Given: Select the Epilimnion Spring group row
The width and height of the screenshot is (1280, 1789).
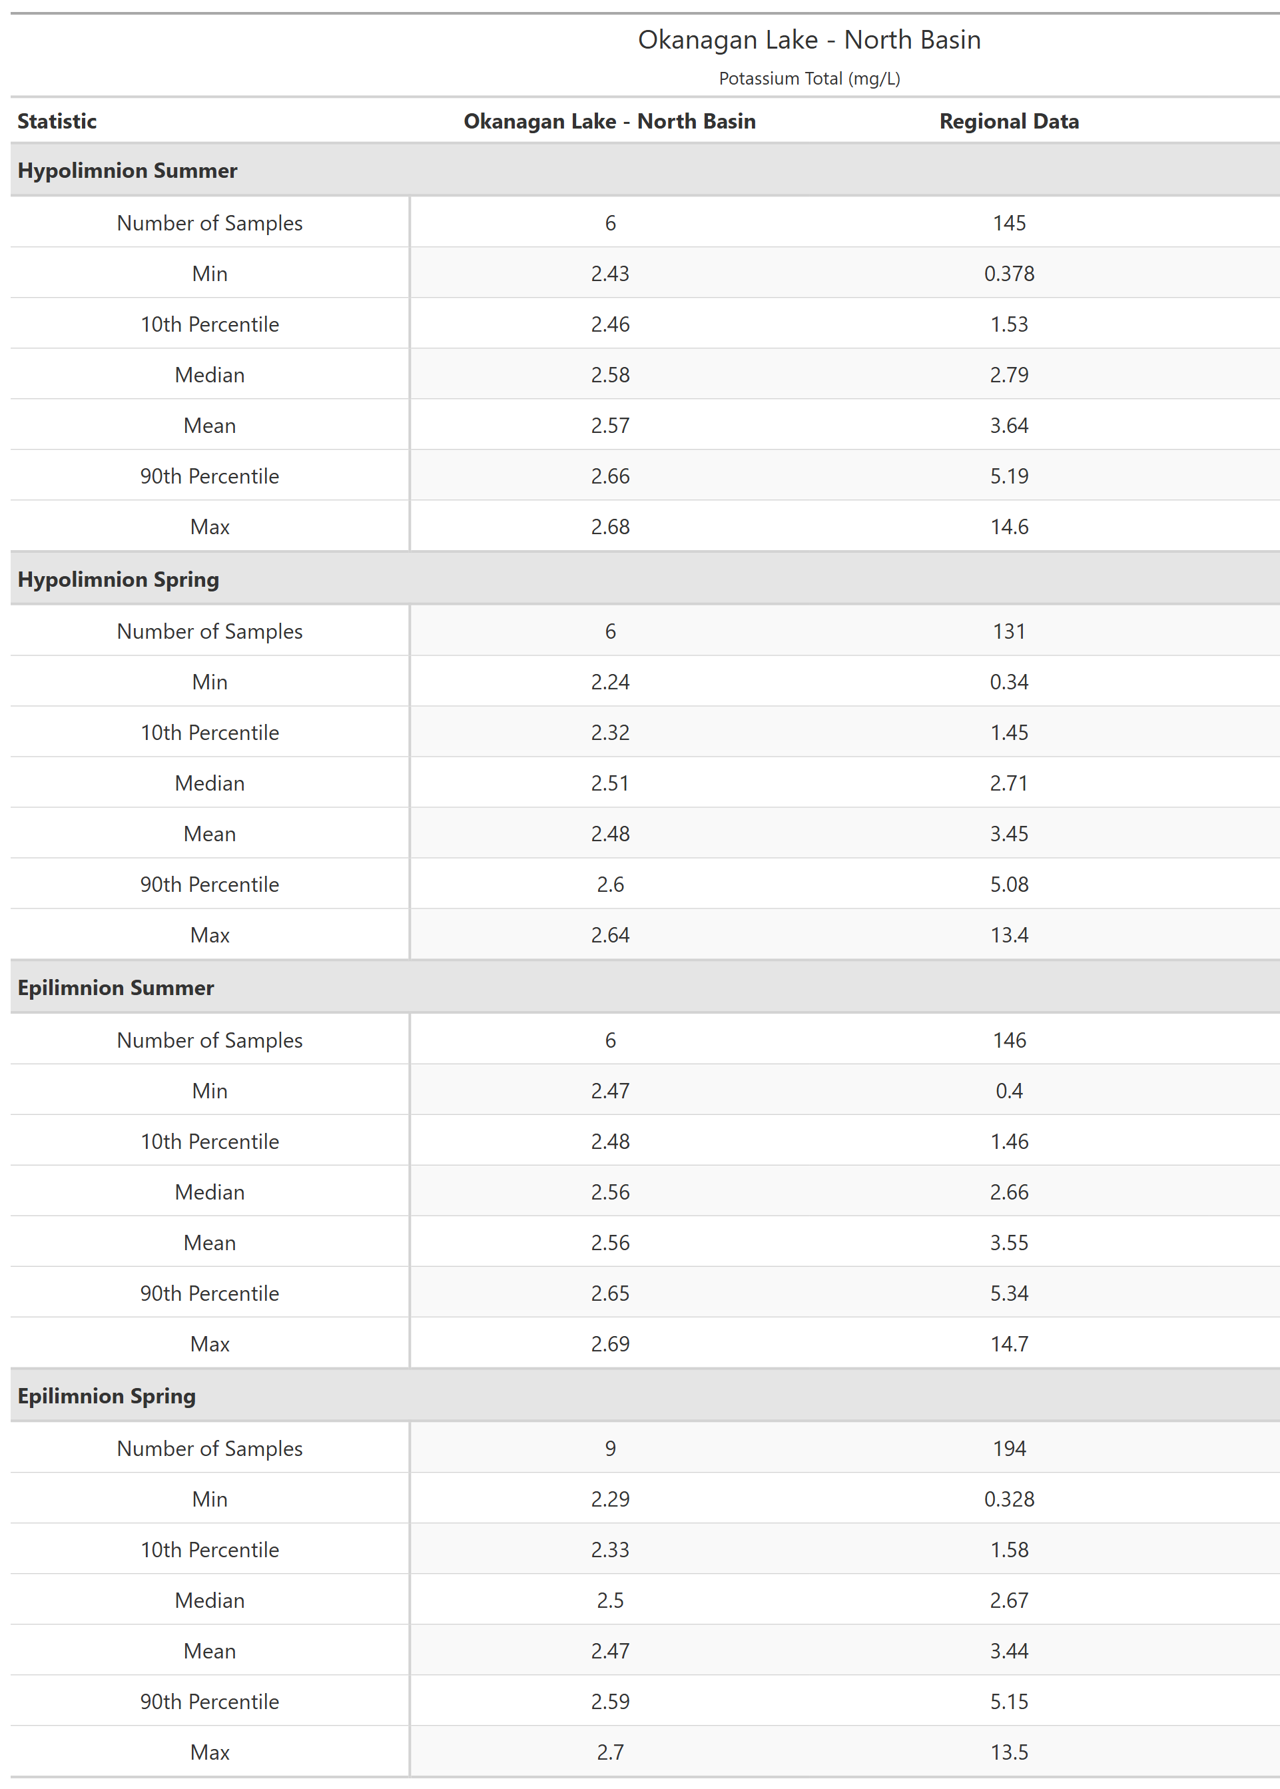Looking at the screenshot, I should point(107,1396).
